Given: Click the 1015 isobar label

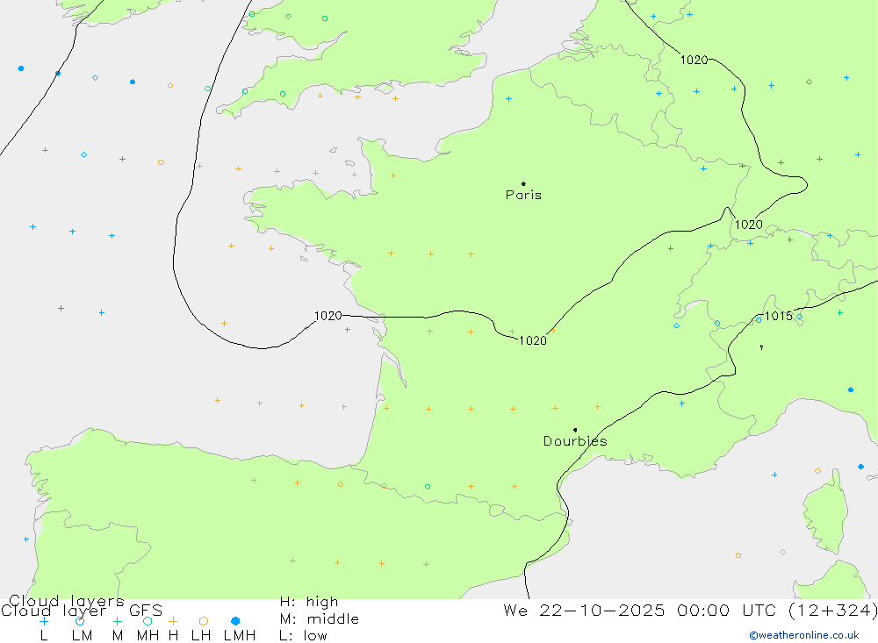Looking at the screenshot, I should coord(778,316).
